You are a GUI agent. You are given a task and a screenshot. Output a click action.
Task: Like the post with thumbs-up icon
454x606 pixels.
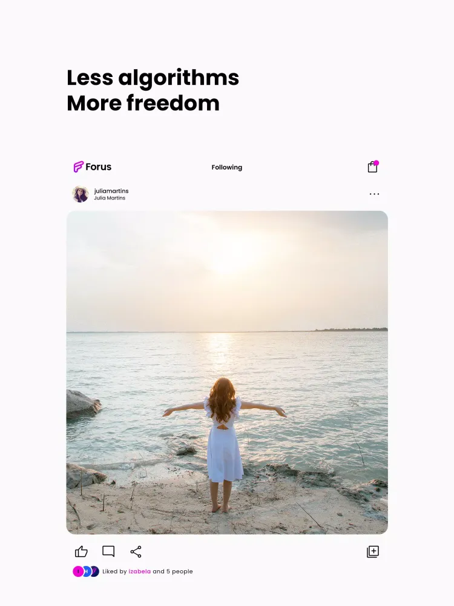click(81, 551)
